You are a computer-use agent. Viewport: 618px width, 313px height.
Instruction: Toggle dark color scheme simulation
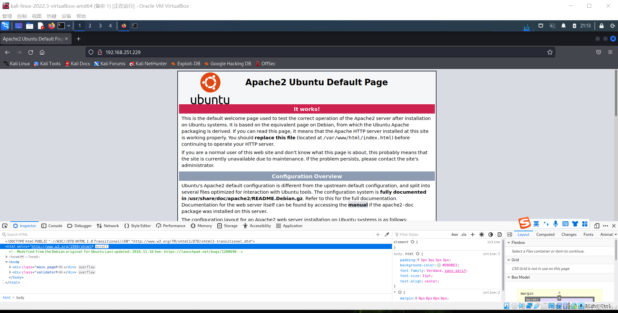click(491, 235)
